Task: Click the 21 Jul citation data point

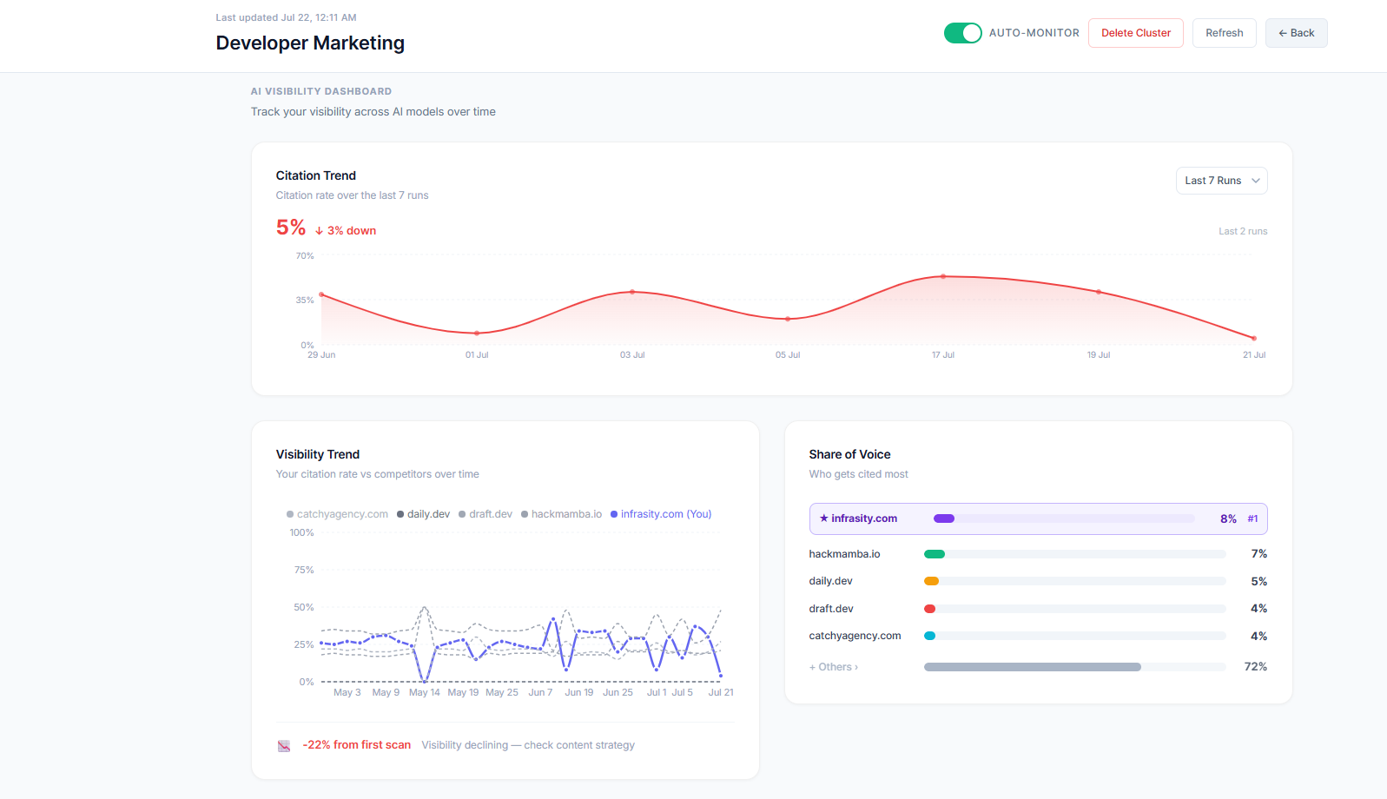Action: 1254,338
